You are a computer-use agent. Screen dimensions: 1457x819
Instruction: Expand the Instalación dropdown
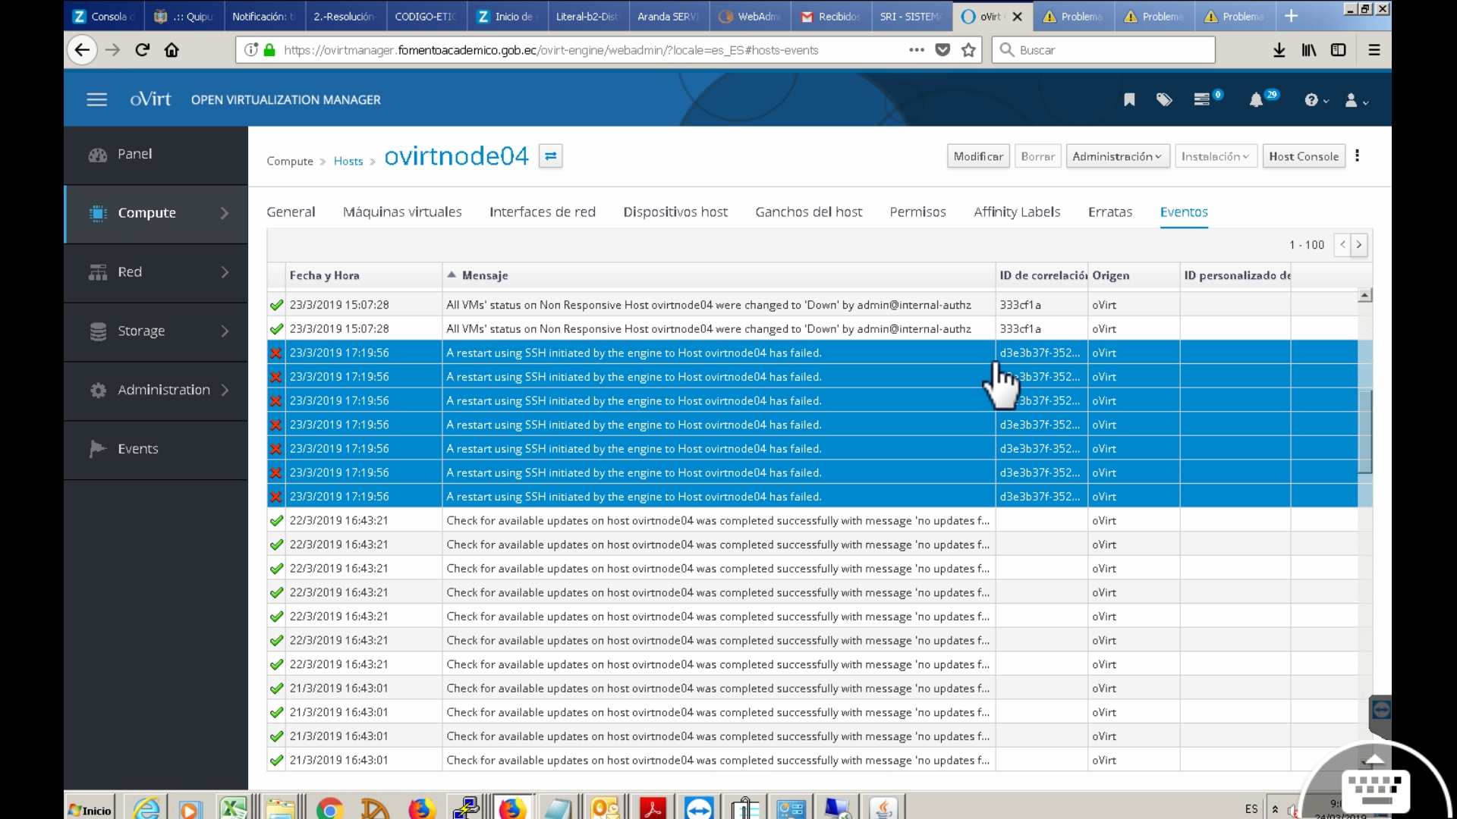[x=1215, y=156]
